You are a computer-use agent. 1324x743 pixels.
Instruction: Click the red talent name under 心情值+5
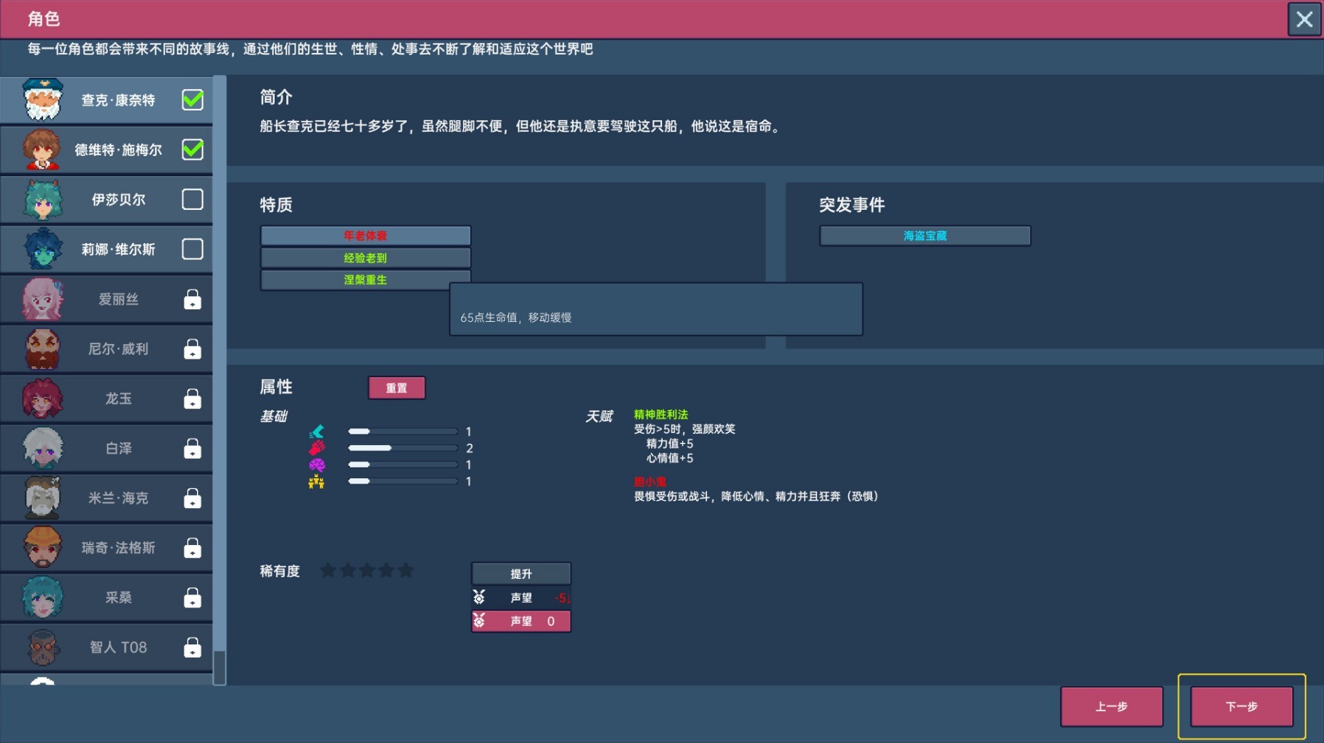650,482
